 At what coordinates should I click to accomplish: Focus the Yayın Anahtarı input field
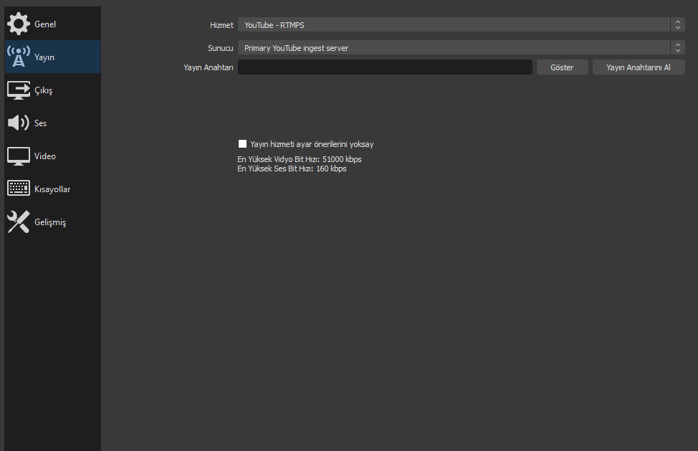pyautogui.click(x=385, y=67)
